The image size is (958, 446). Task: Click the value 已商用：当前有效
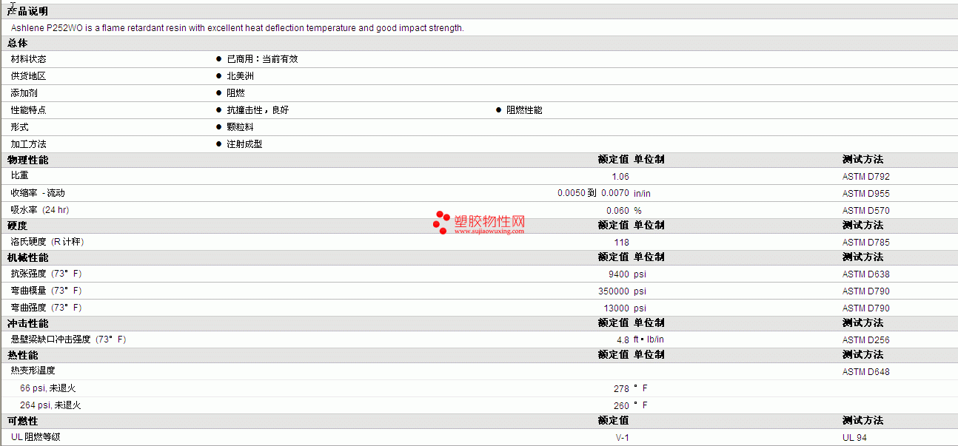pyautogui.click(x=262, y=59)
